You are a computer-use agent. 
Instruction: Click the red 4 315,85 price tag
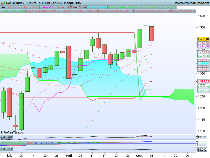click(x=203, y=81)
